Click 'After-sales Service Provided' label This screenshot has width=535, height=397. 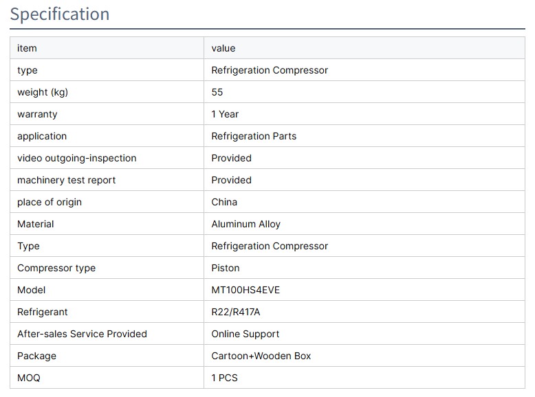(82, 334)
